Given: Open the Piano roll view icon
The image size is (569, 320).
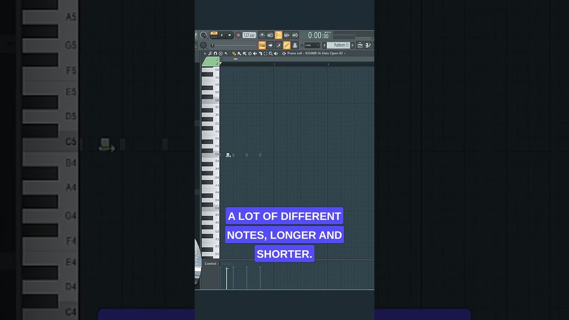Looking at the screenshot, I should tap(368, 45).
